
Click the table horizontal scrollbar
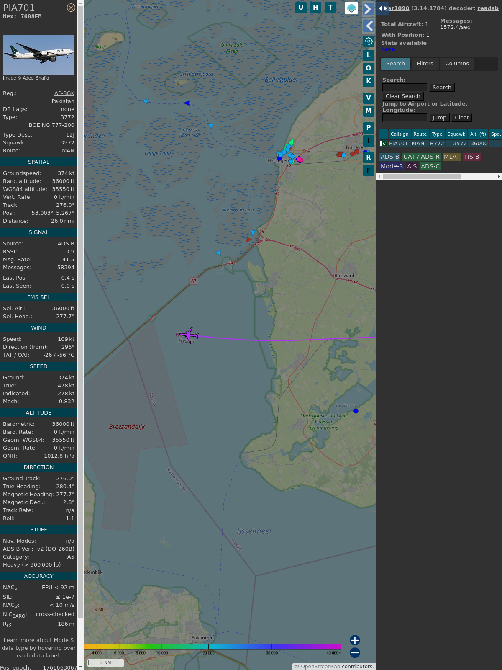[422, 177]
